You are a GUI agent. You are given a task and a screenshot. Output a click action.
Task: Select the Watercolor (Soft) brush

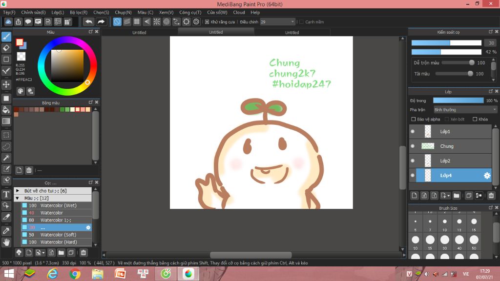coord(56,235)
